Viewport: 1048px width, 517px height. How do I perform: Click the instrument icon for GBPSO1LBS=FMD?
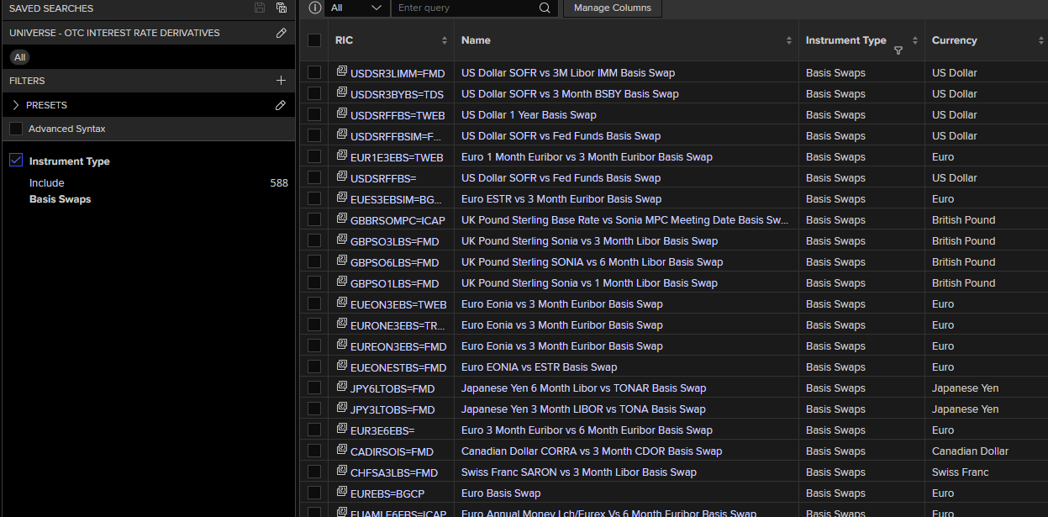(x=342, y=282)
